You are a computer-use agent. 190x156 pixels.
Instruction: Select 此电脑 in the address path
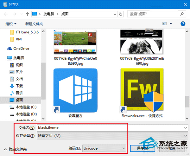[x=49, y=14]
